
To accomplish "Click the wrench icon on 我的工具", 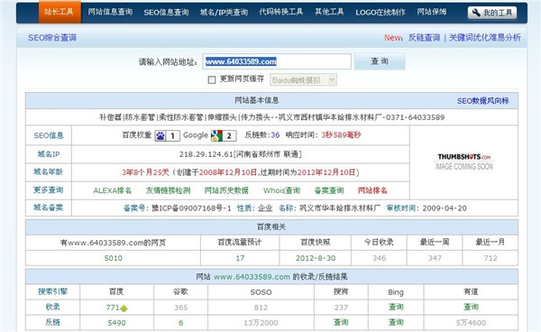I will (476, 13).
